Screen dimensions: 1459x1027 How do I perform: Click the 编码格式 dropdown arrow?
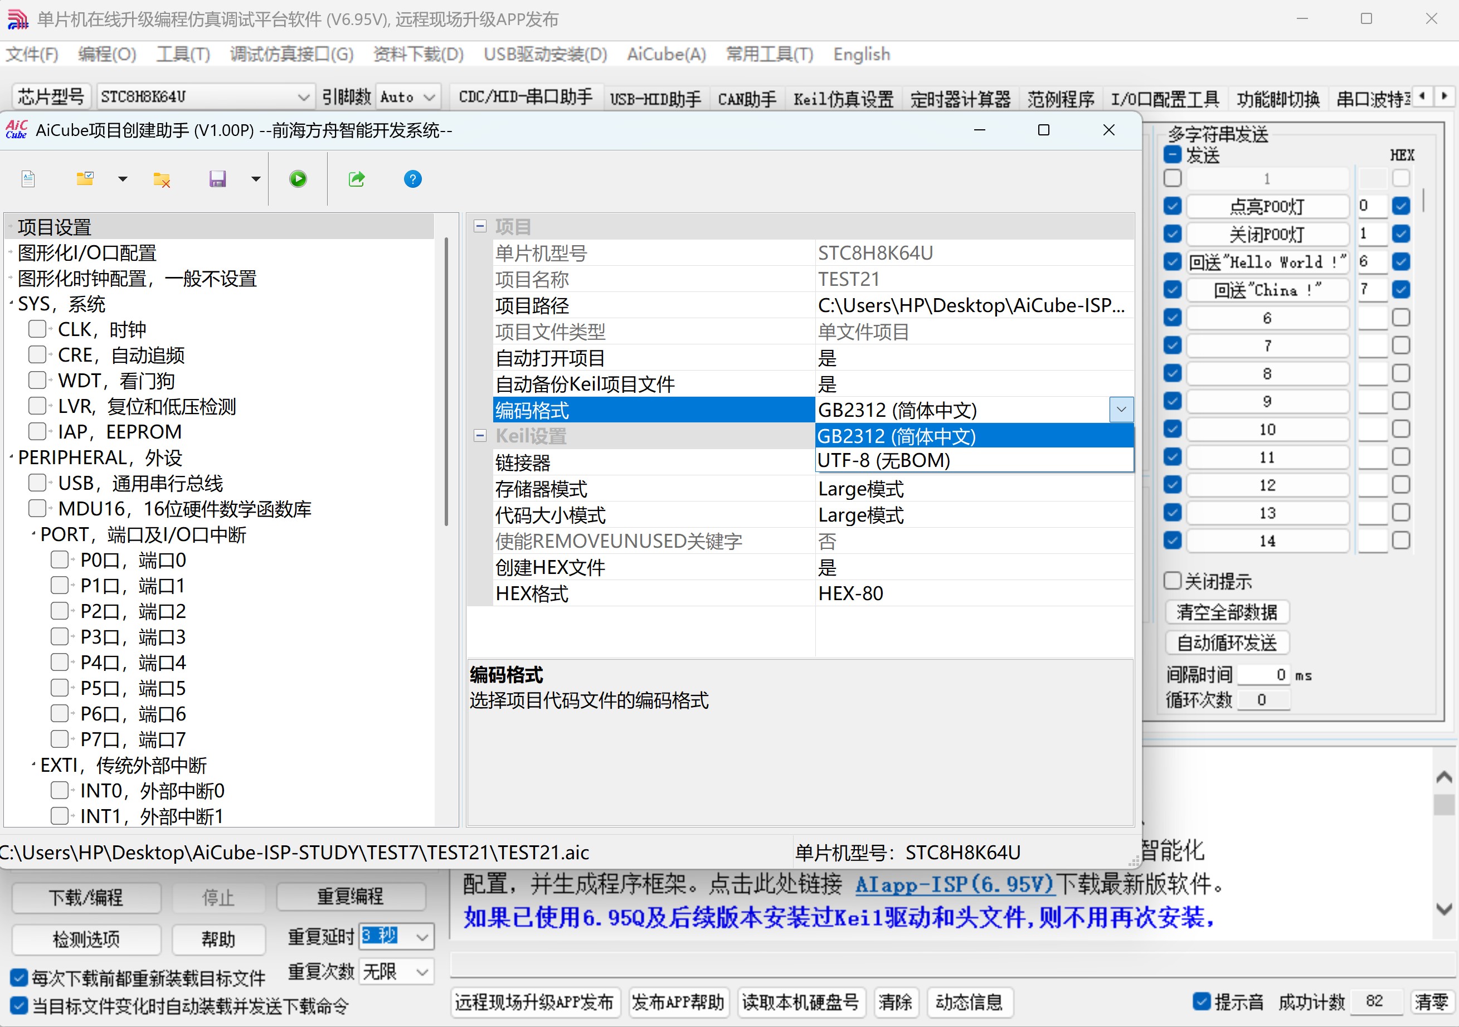click(1121, 410)
